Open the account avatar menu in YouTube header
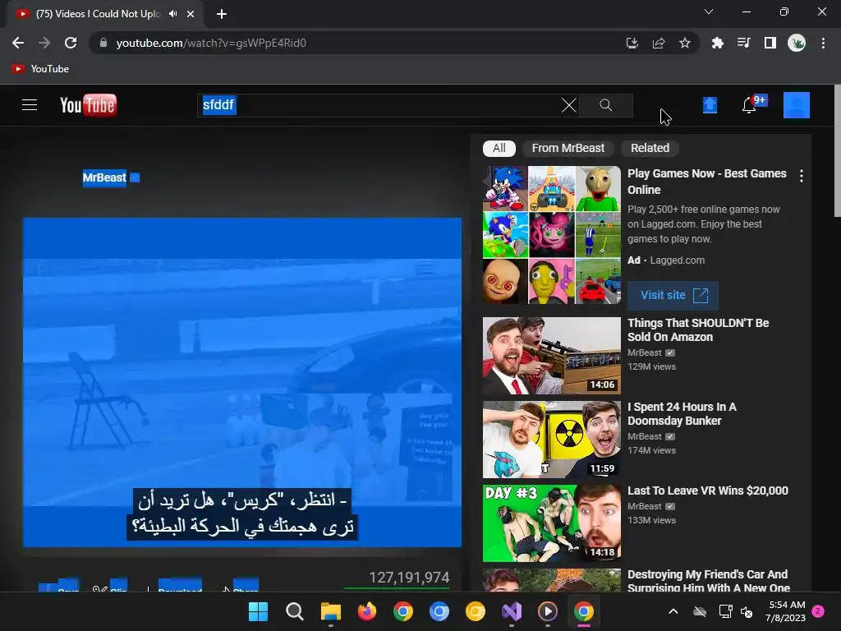This screenshot has width=841, height=631. [x=796, y=105]
